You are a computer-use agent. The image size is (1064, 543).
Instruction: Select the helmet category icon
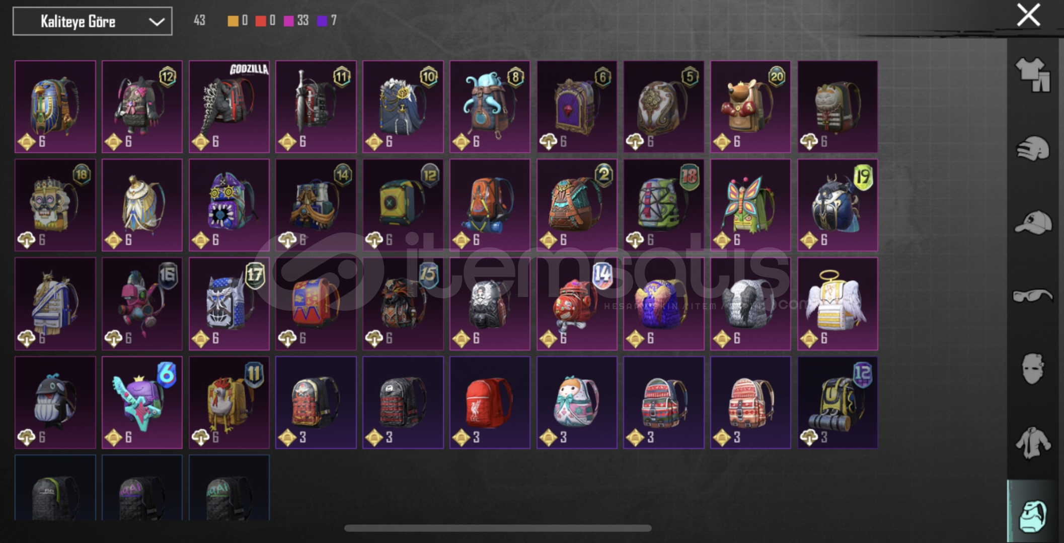click(x=1032, y=149)
